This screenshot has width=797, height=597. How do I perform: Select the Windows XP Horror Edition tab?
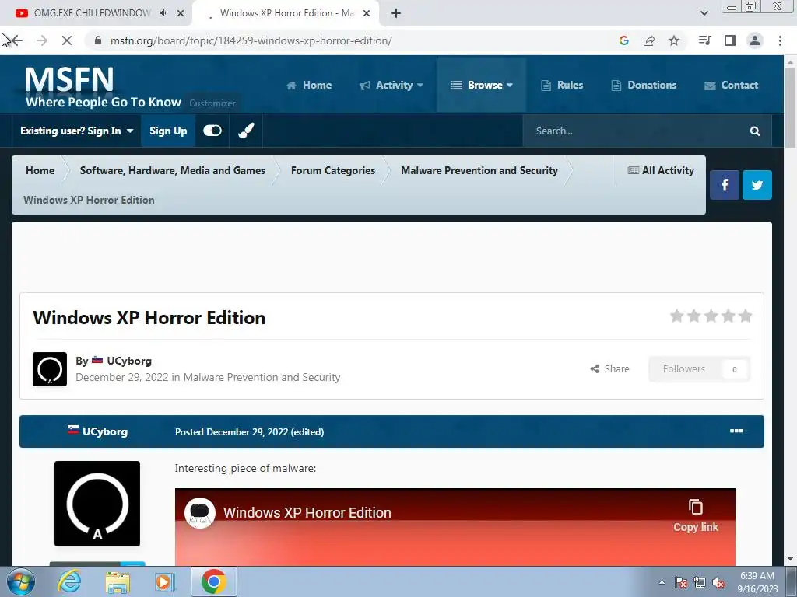[x=286, y=13]
